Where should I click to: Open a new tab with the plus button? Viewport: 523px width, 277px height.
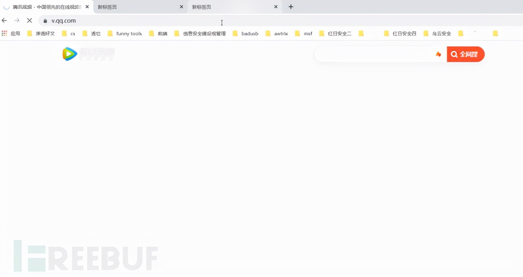(290, 6)
